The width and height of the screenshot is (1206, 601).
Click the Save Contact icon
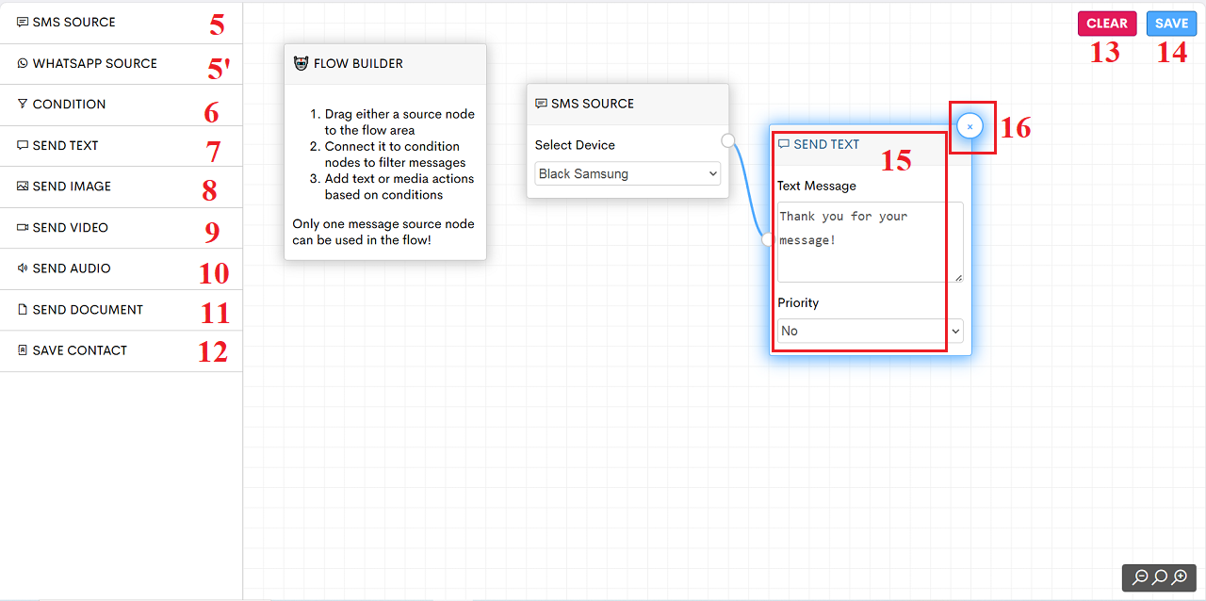point(23,349)
